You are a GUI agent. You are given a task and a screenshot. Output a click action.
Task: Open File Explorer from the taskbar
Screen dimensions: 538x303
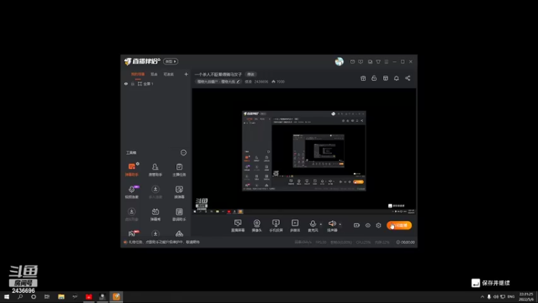coord(61,297)
